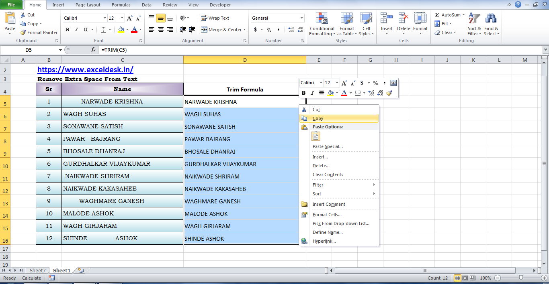Viewport: 549px width, 284px height.
Task: Click in the formula bar input
Action: click(321, 50)
